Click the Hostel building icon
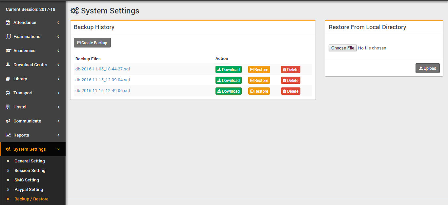This screenshot has width=448, height=205. pyautogui.click(x=8, y=107)
